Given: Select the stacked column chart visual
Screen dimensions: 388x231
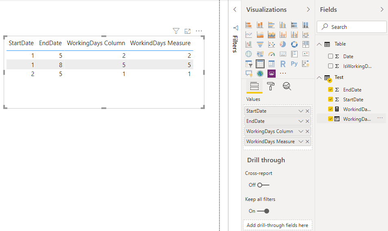Looking at the screenshot, I should pos(260,25).
